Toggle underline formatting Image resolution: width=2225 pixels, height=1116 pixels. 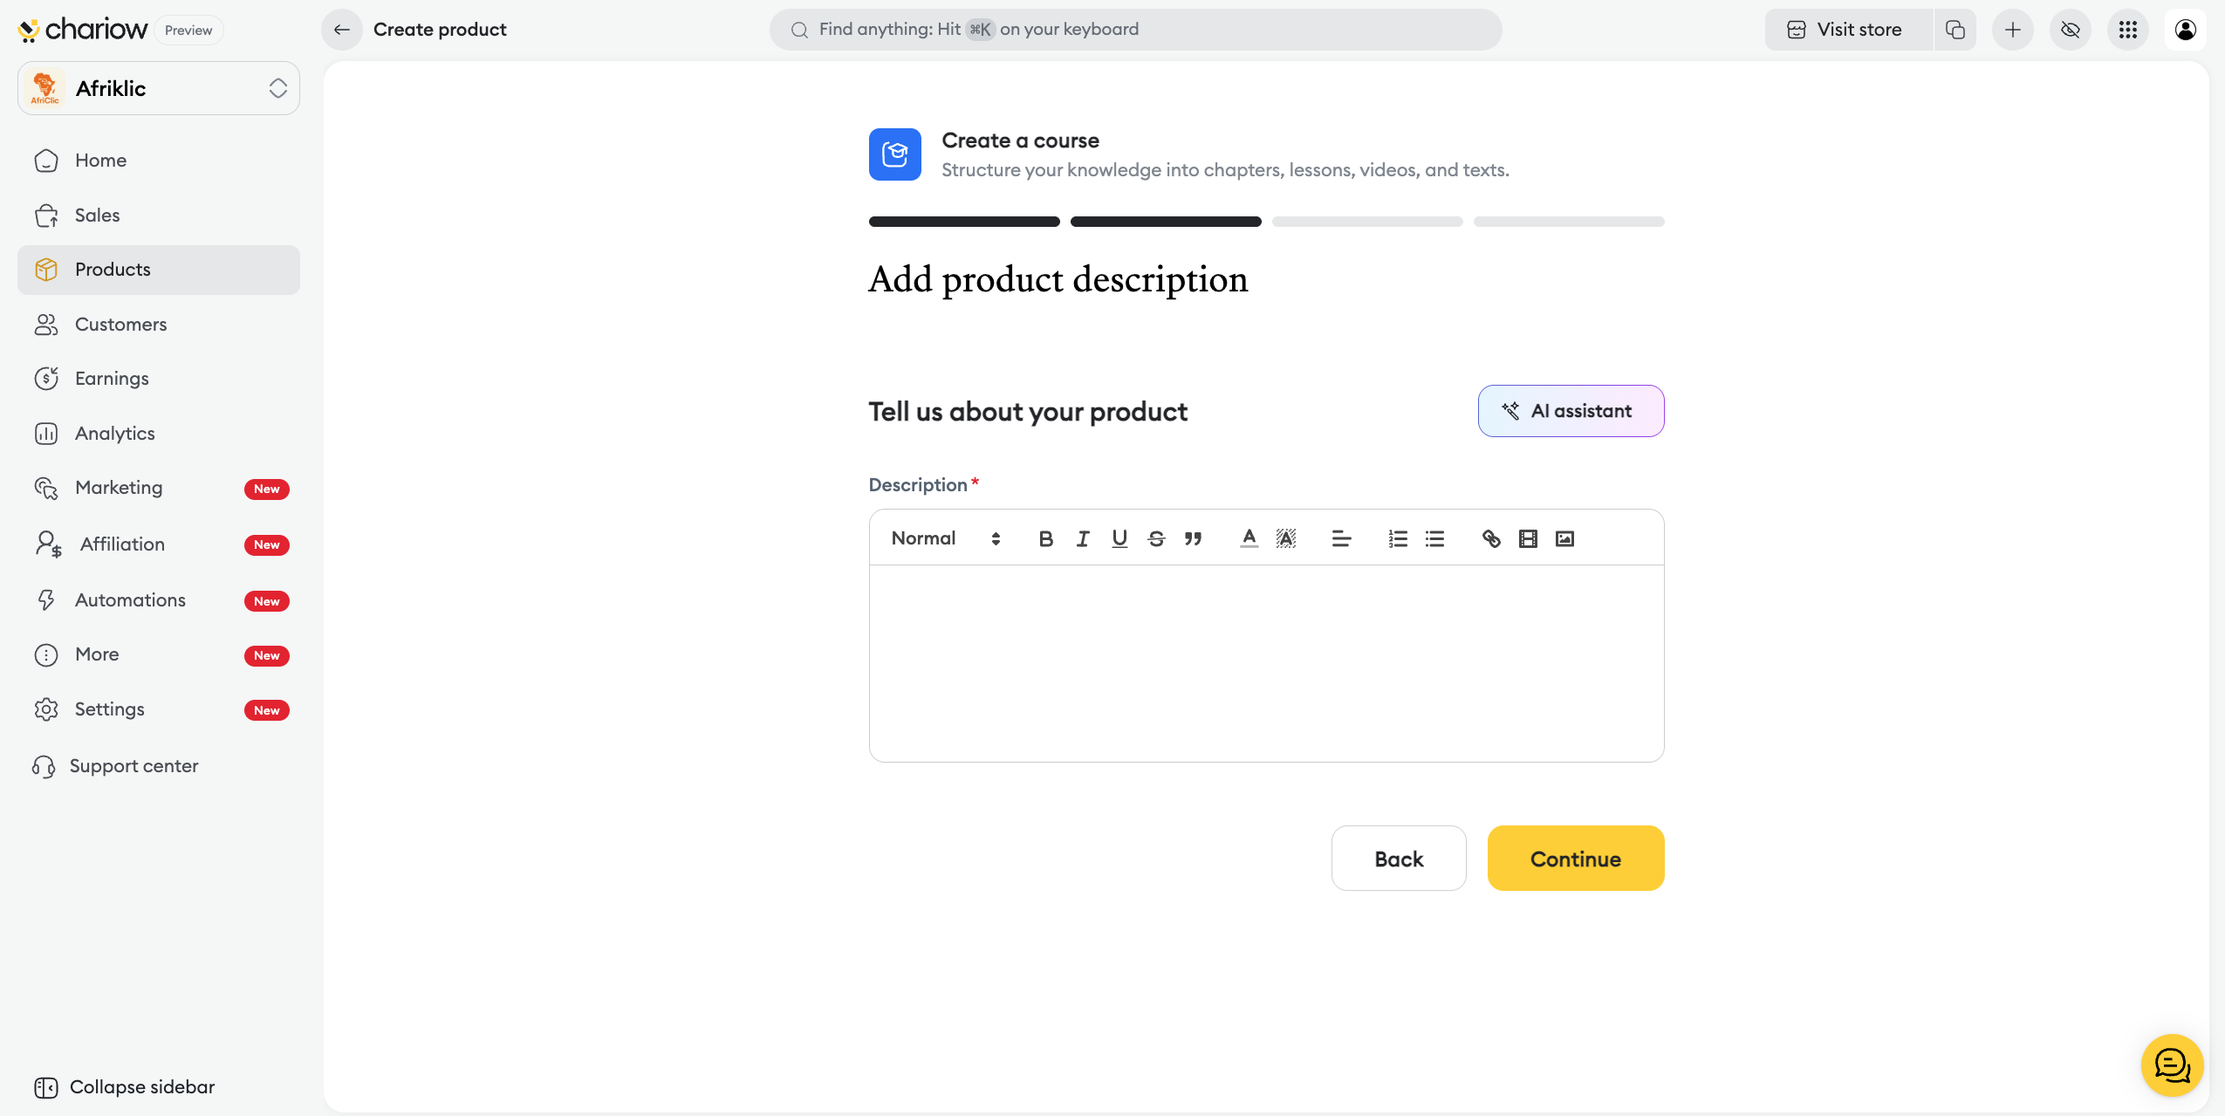(1119, 538)
